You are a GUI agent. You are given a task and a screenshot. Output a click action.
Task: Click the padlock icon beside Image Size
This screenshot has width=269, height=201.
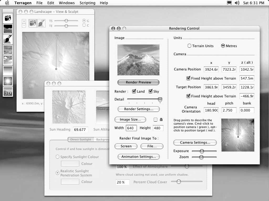161,119
